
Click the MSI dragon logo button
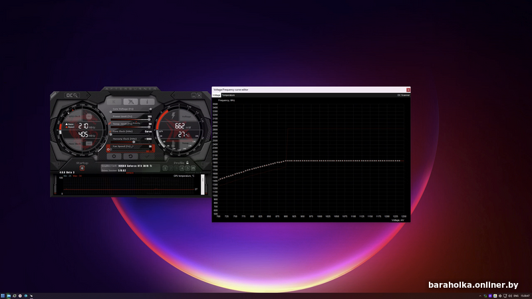(130, 102)
